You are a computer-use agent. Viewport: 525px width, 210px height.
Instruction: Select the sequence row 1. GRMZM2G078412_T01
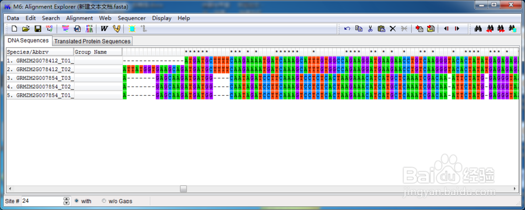[x=40, y=60]
